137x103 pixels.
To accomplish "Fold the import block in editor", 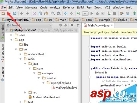I will pyautogui.click(x=89, y=47).
